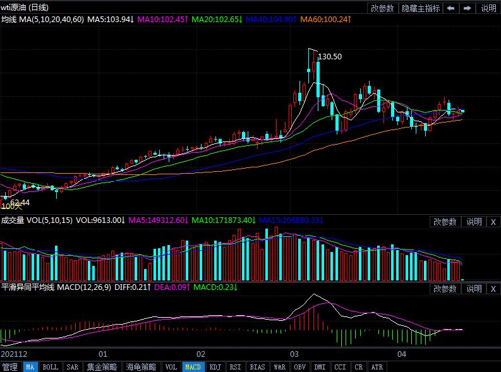This screenshot has height=372, width=501.
Task: Open 改参数 for the MACD panel
Action: point(445,289)
